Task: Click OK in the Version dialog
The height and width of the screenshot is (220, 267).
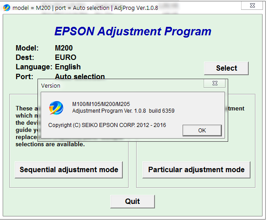Action: tap(202, 131)
